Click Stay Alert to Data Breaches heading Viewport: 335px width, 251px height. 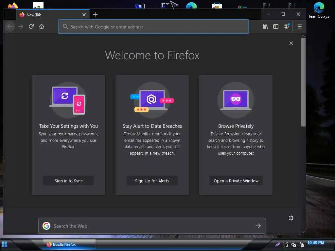pos(152,126)
